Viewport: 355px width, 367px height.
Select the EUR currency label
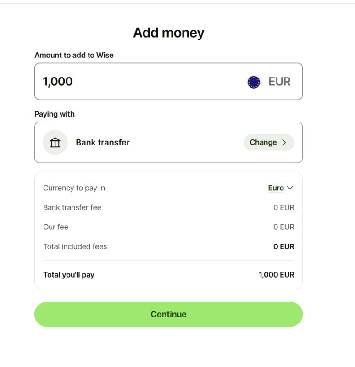point(279,82)
